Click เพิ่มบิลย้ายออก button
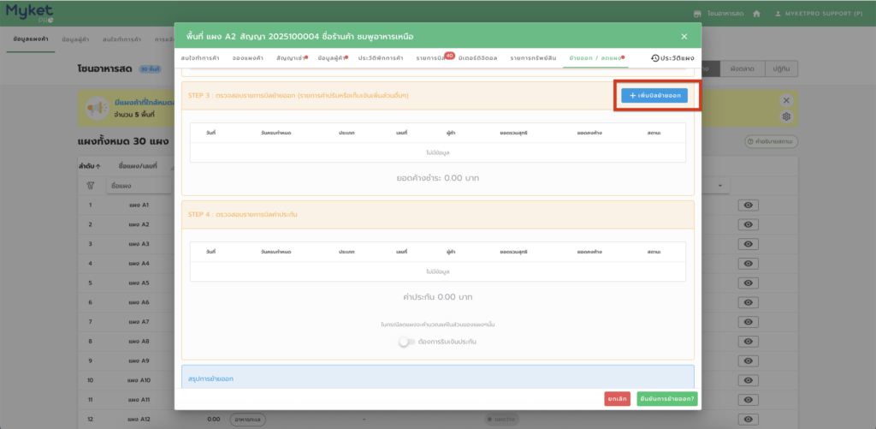 point(654,96)
